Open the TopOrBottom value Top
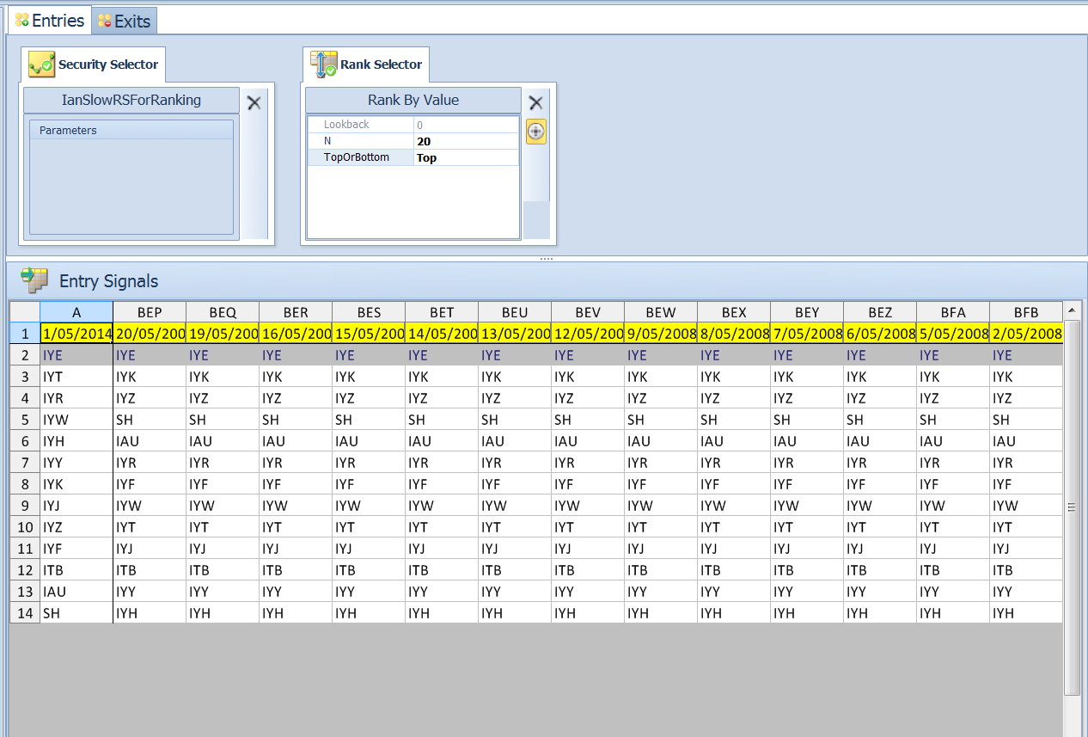 tap(466, 157)
